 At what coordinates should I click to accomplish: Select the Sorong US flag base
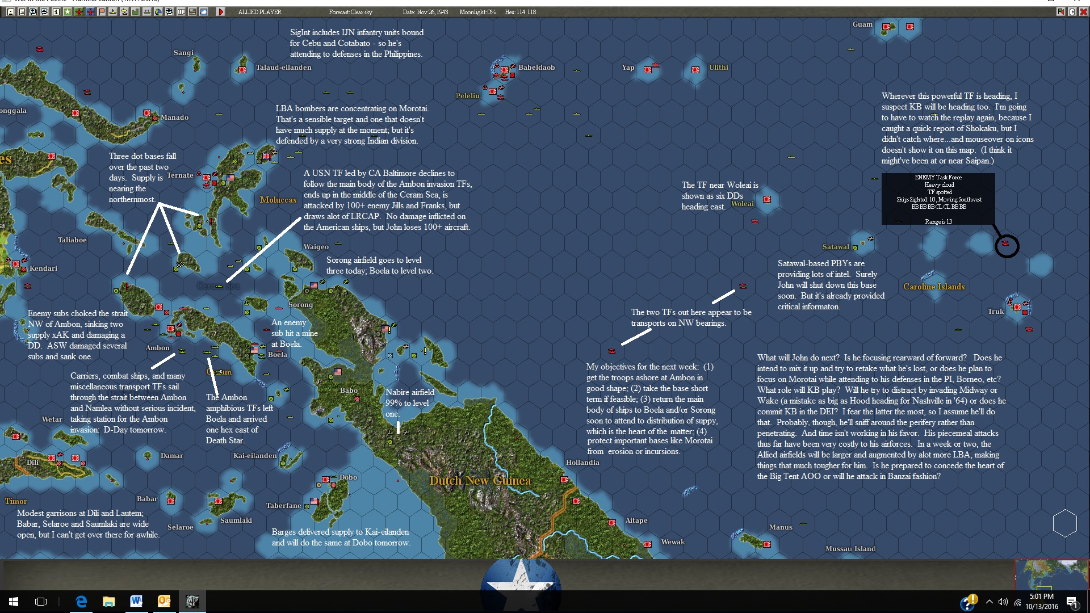point(314,285)
